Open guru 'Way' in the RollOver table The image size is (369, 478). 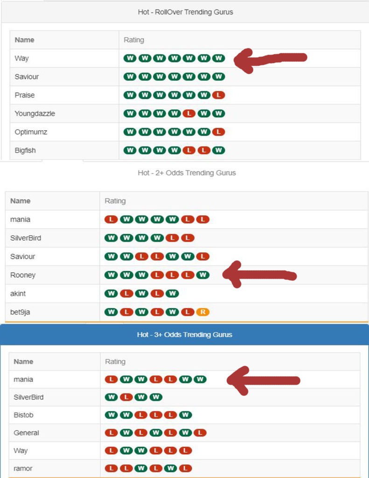21,58
